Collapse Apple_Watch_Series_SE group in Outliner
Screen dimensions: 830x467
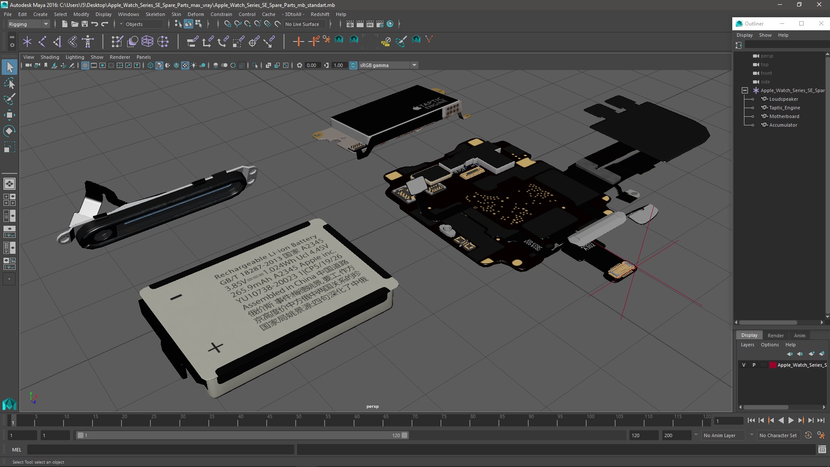coord(744,90)
